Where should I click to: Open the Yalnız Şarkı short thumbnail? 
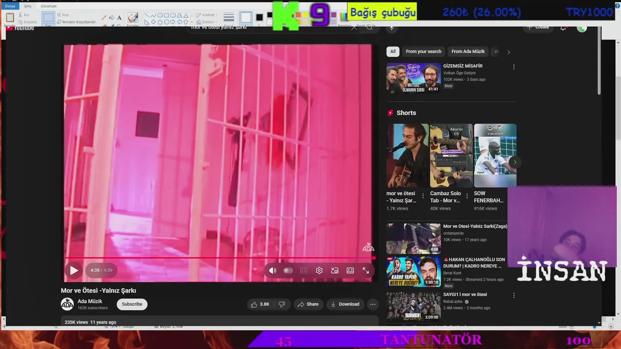pyautogui.click(x=408, y=156)
